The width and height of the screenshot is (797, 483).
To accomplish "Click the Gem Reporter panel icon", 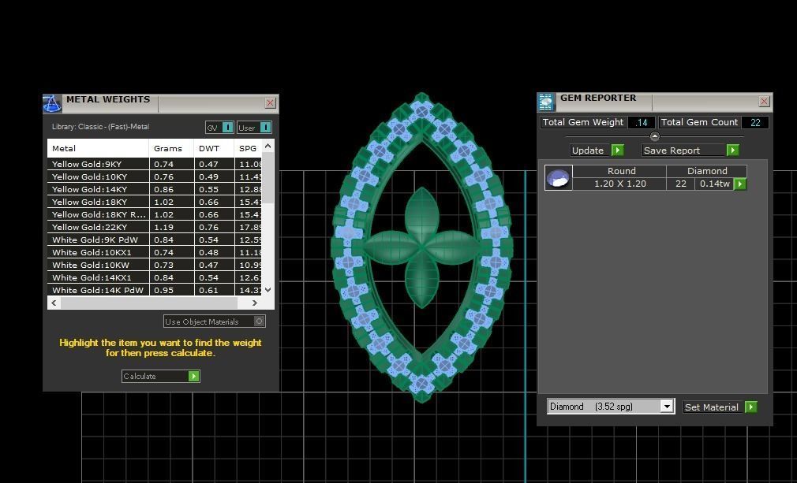I will [x=546, y=102].
